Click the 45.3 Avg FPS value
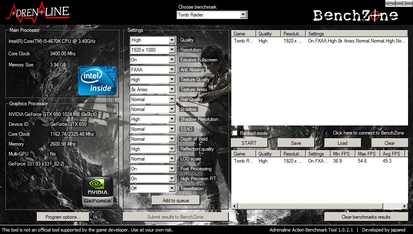This screenshot has height=234, width=413. (x=387, y=161)
